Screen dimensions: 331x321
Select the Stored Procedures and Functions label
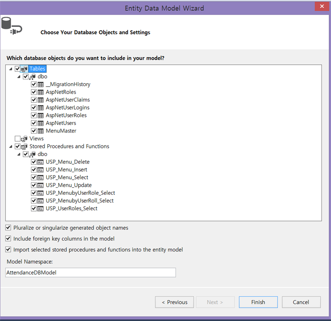pos(69,146)
